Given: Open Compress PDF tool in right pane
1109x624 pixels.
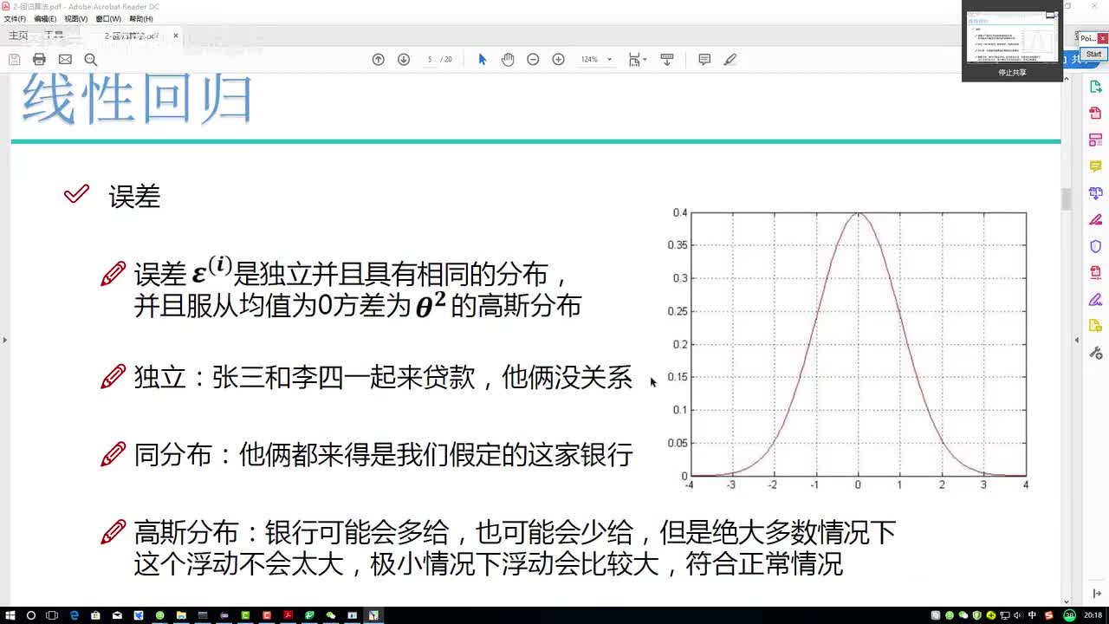Looking at the screenshot, I should coord(1095,273).
